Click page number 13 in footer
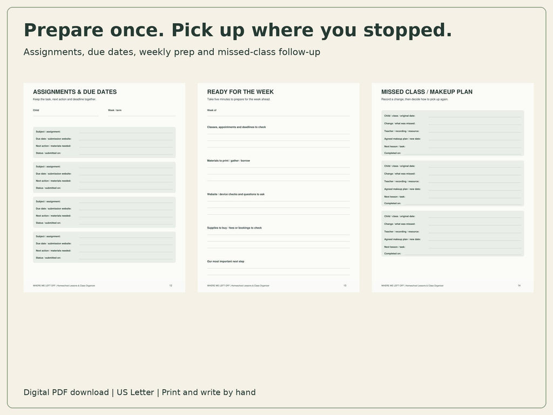Image resolution: width=553 pixels, height=415 pixels. point(345,285)
